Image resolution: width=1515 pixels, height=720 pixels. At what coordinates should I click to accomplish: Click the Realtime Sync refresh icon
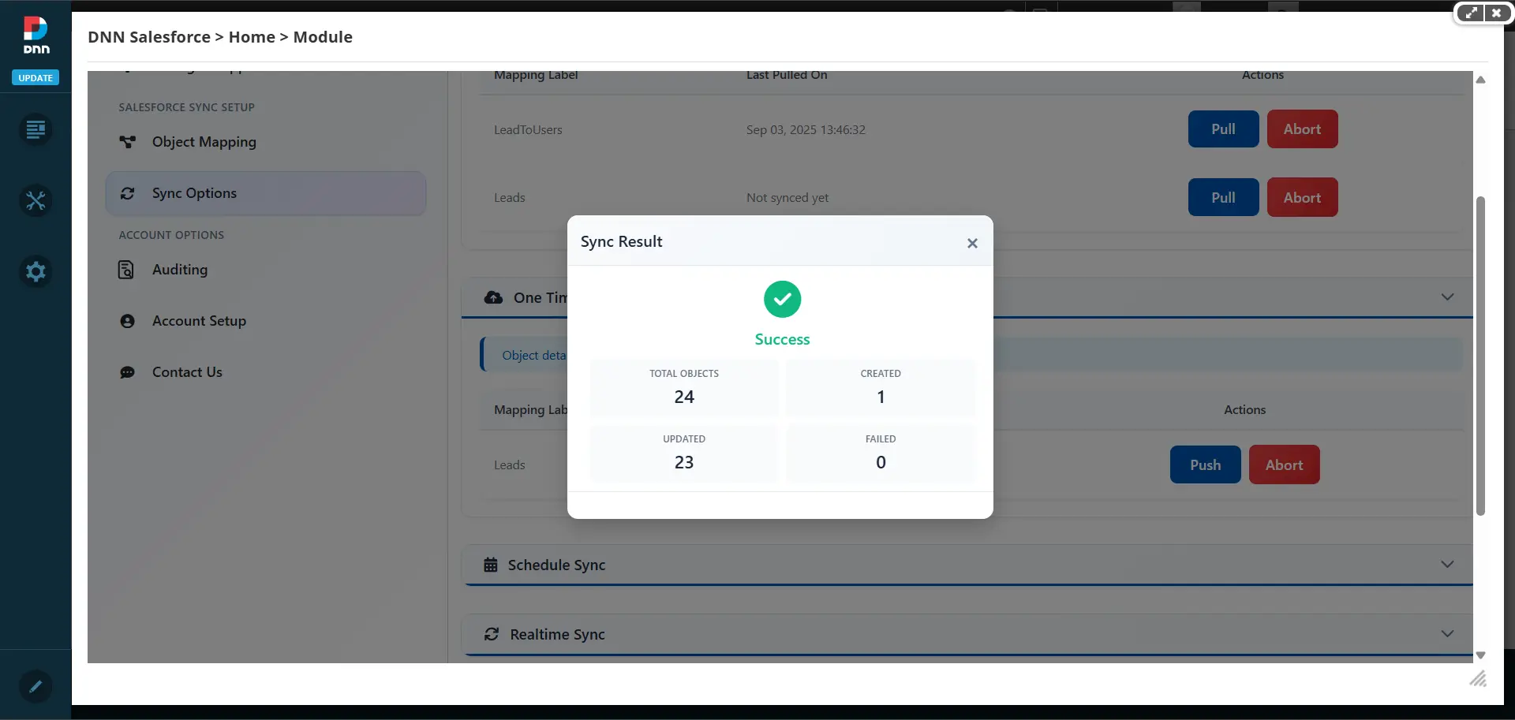[x=491, y=635]
